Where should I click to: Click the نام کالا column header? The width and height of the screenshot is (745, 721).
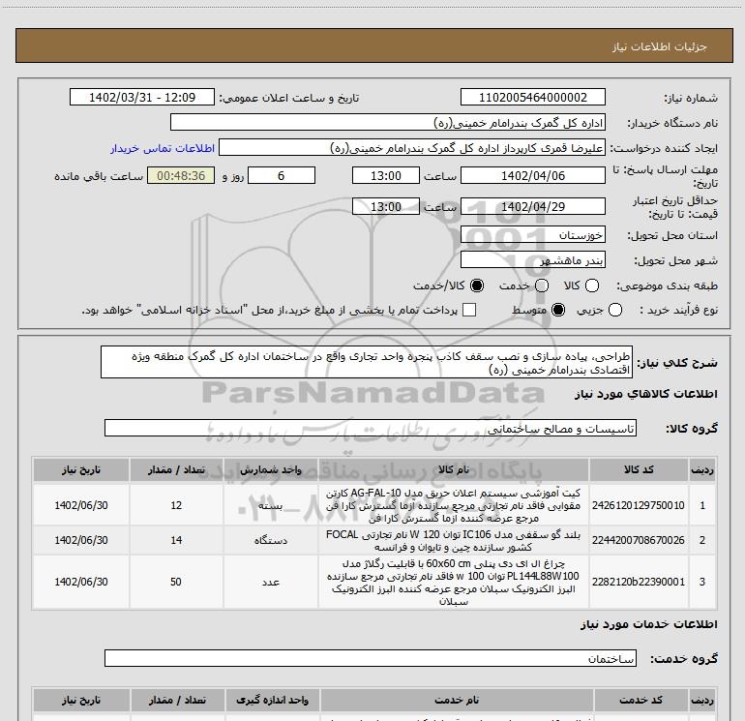(x=453, y=469)
